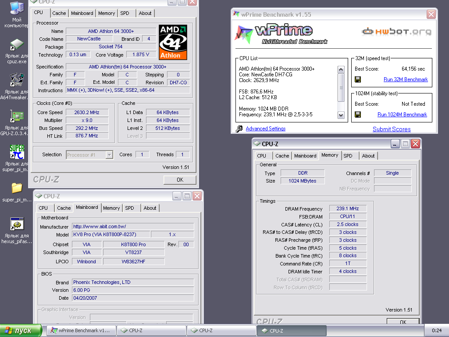Select Mainboard tab in Memory CPU-Z window

coord(305,156)
